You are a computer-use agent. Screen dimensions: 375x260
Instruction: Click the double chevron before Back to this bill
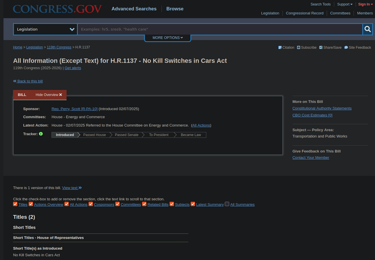(x=15, y=81)
